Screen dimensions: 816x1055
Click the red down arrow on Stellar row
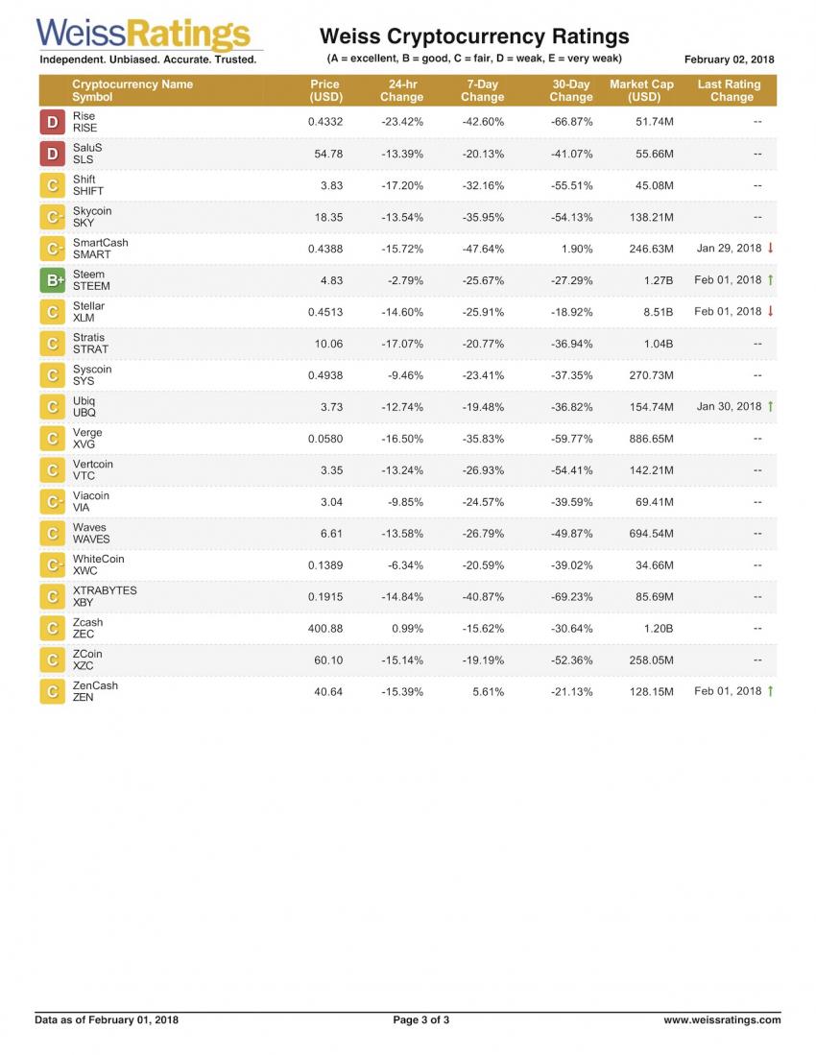click(770, 311)
